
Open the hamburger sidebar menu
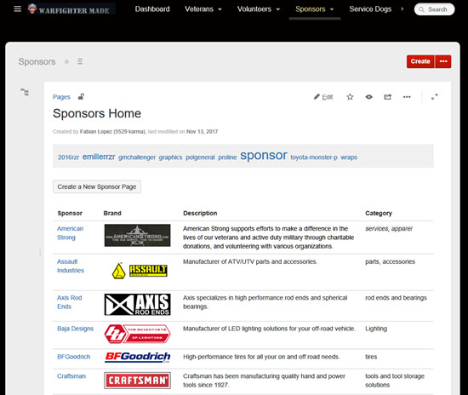pyautogui.click(x=18, y=9)
